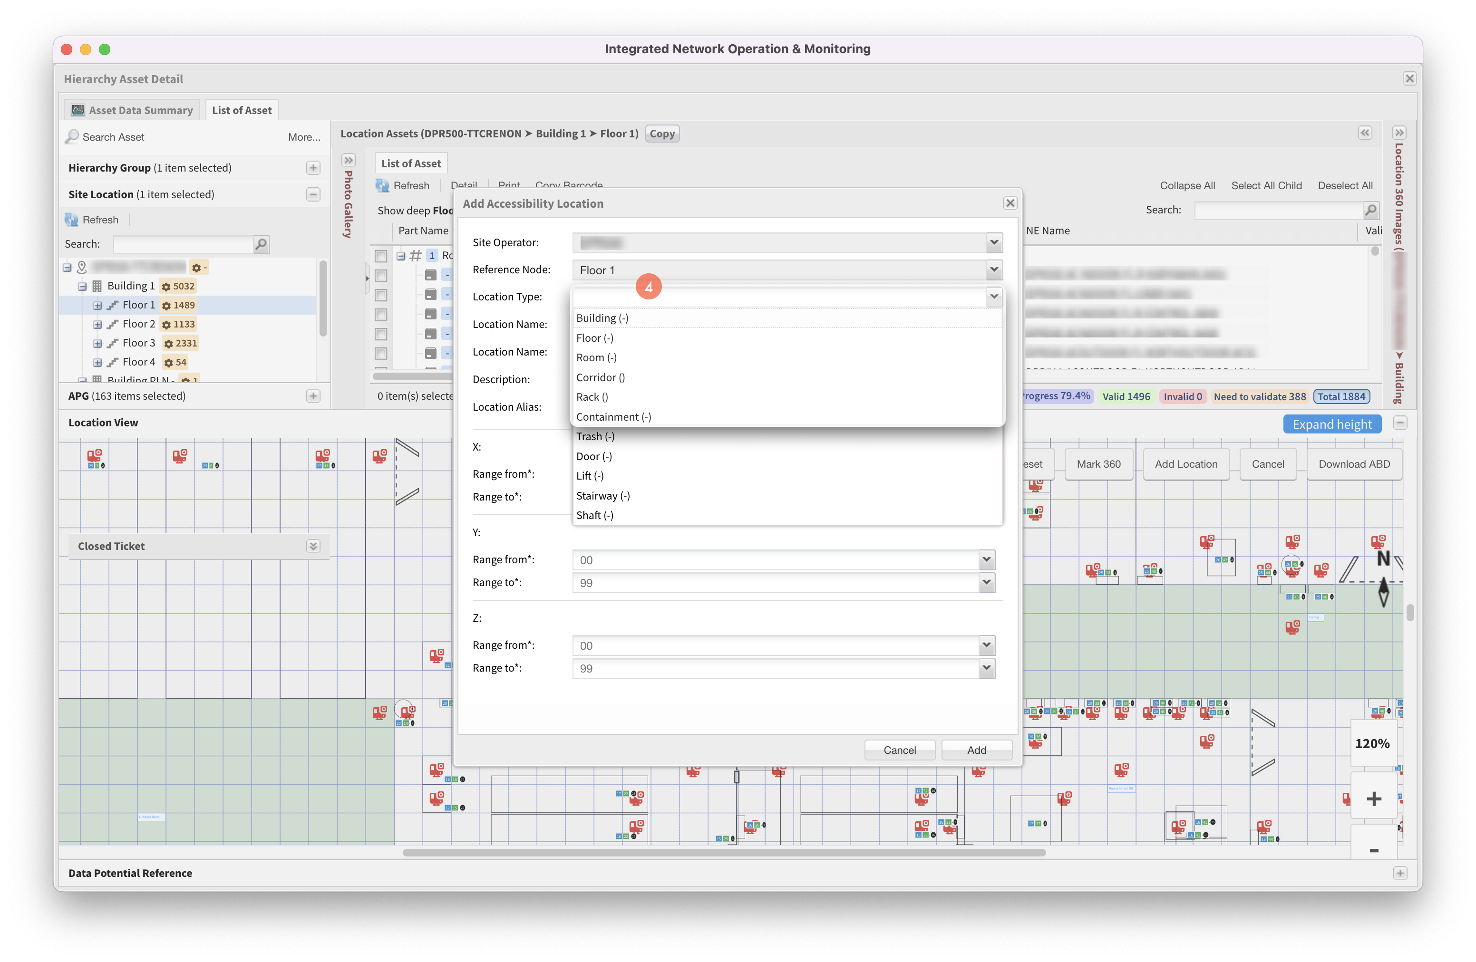Select Corridor () location type
The width and height of the screenshot is (1476, 962).
pos(787,377)
